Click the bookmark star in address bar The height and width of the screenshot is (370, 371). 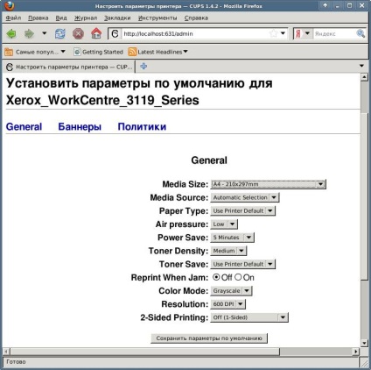[x=273, y=33]
